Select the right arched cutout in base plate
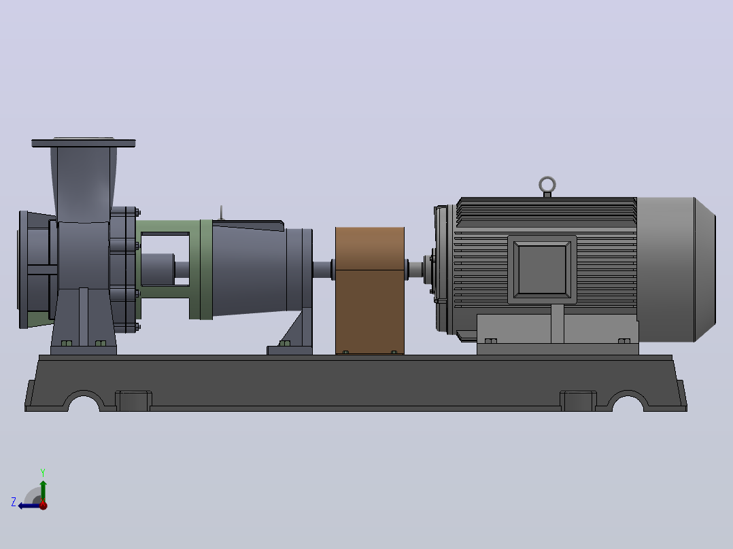This screenshot has height=549, width=733. [628, 403]
